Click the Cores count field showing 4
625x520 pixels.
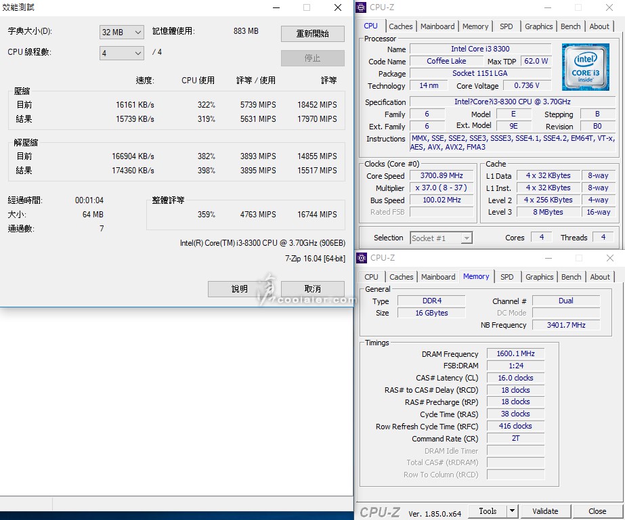click(542, 237)
